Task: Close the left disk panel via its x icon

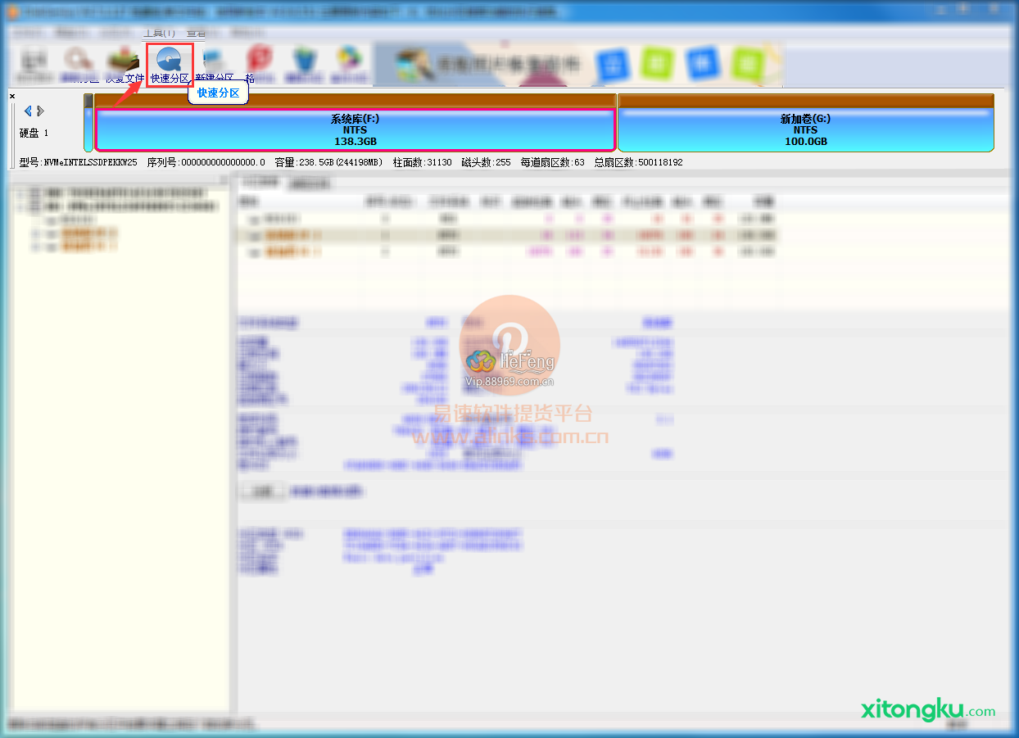Action: (x=11, y=96)
